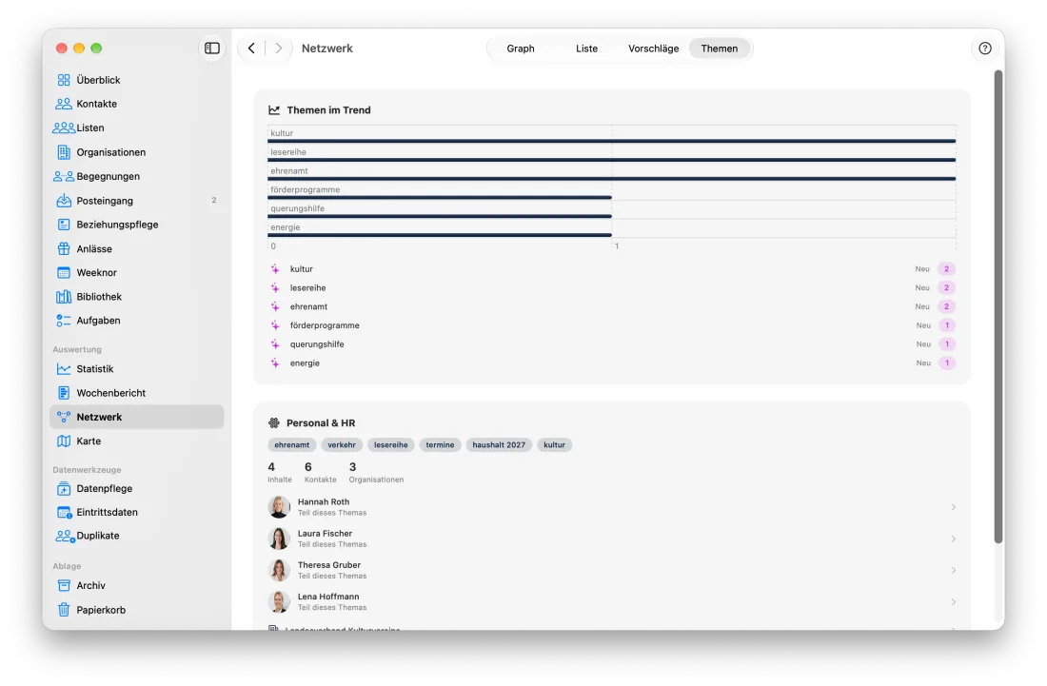The width and height of the screenshot is (1047, 686).
Task: Open Theresa Gruber row chevron
Action: click(954, 571)
